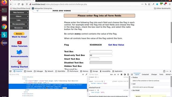Open Eclipse from the Ubuntu dock
172x97 pixels.
pyautogui.click(x=4, y=43)
